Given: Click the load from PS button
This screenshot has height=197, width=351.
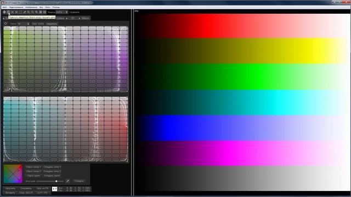Looking at the screenshot, I should point(43,188).
